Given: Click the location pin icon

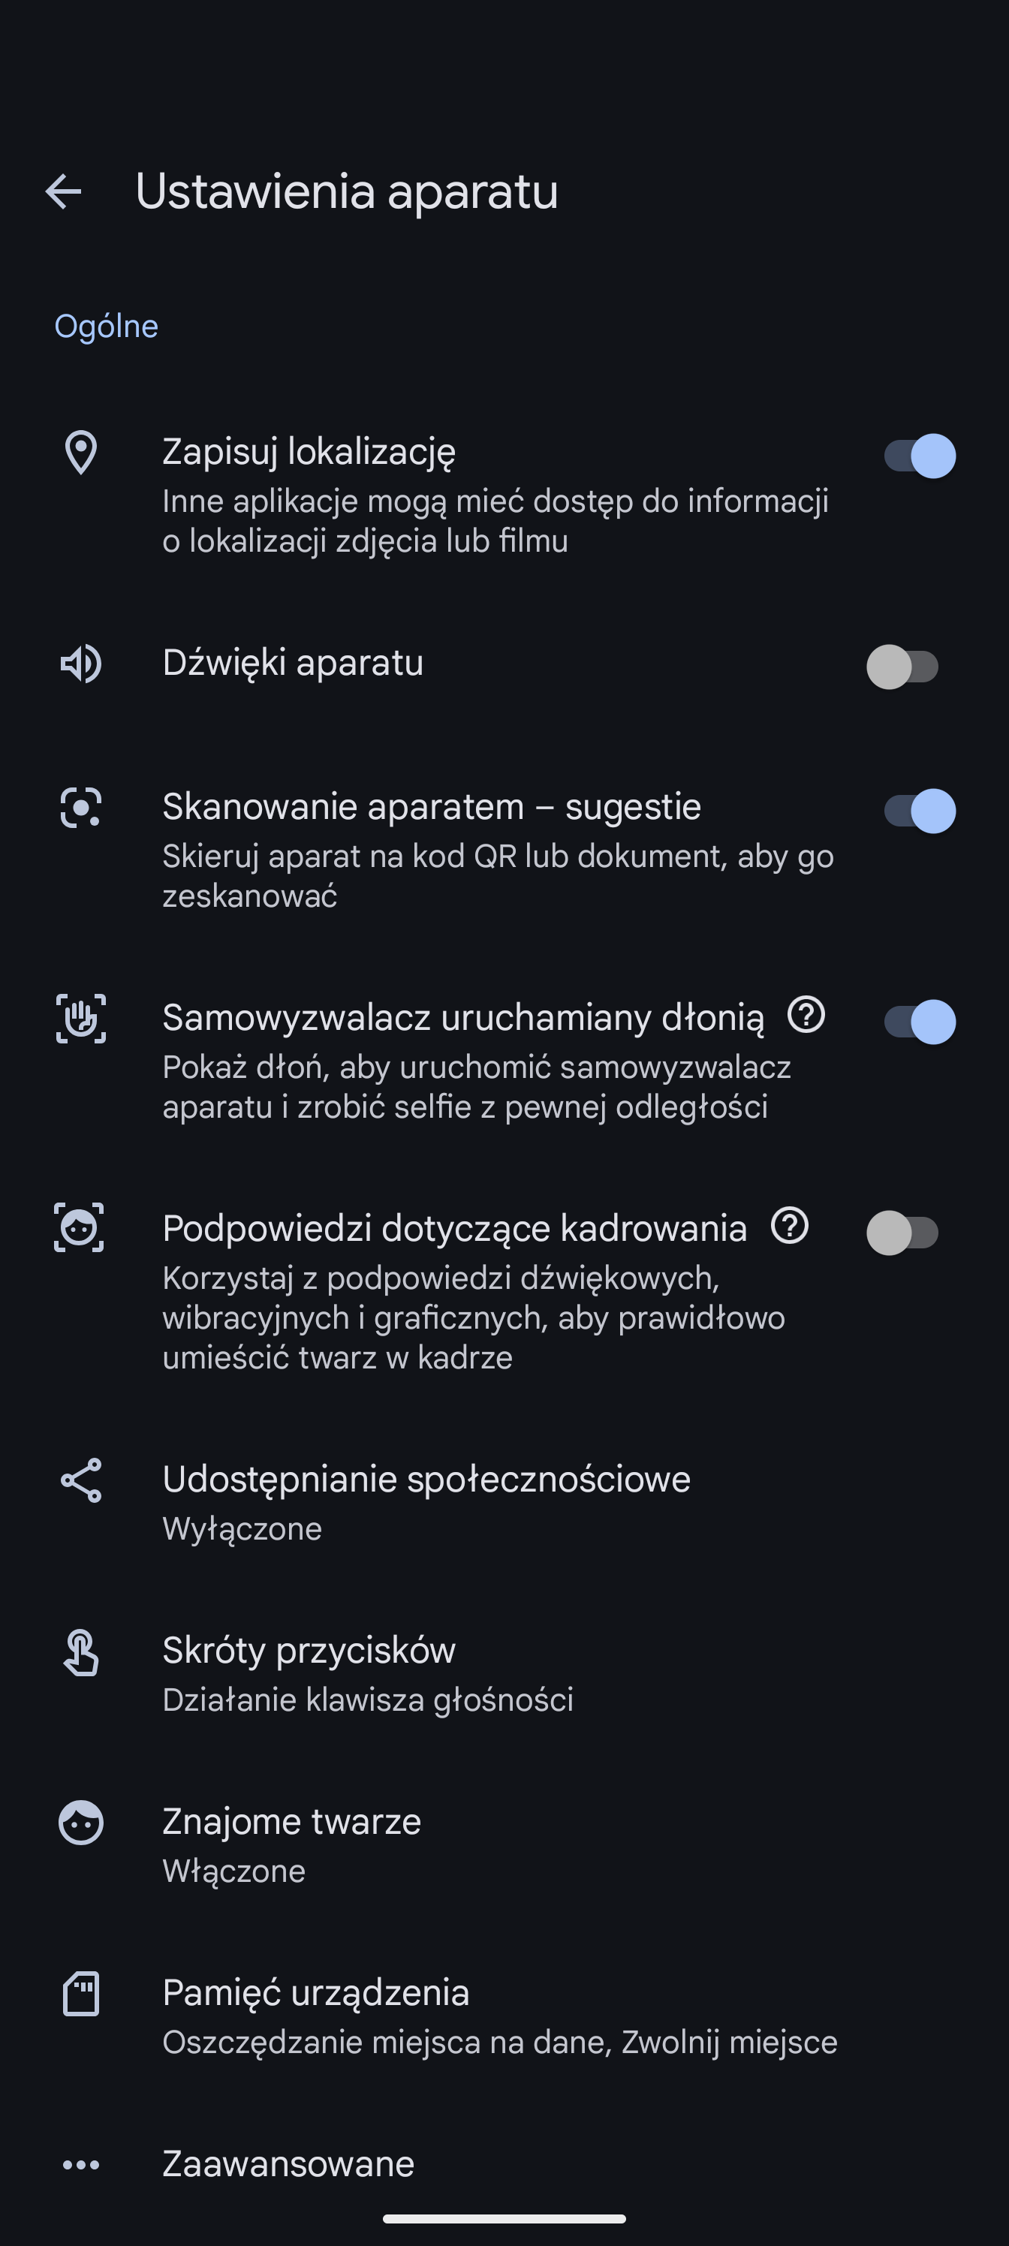Looking at the screenshot, I should tap(81, 453).
